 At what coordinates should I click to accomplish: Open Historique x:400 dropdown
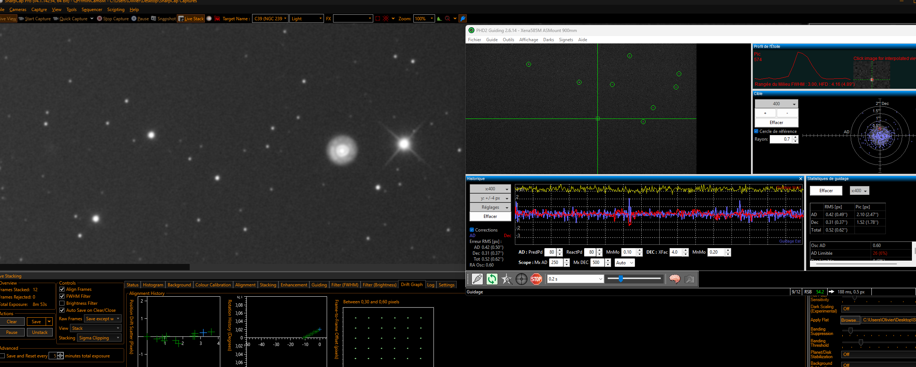[x=490, y=189]
